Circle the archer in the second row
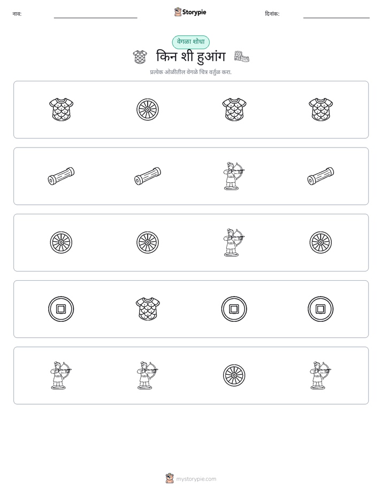 pos(234,176)
